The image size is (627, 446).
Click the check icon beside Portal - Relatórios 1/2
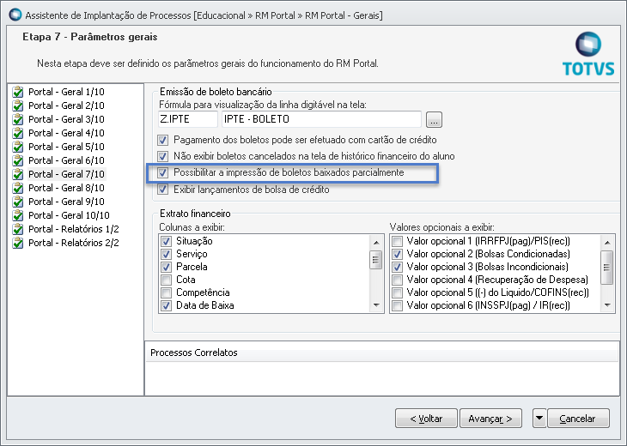pyautogui.click(x=18, y=229)
